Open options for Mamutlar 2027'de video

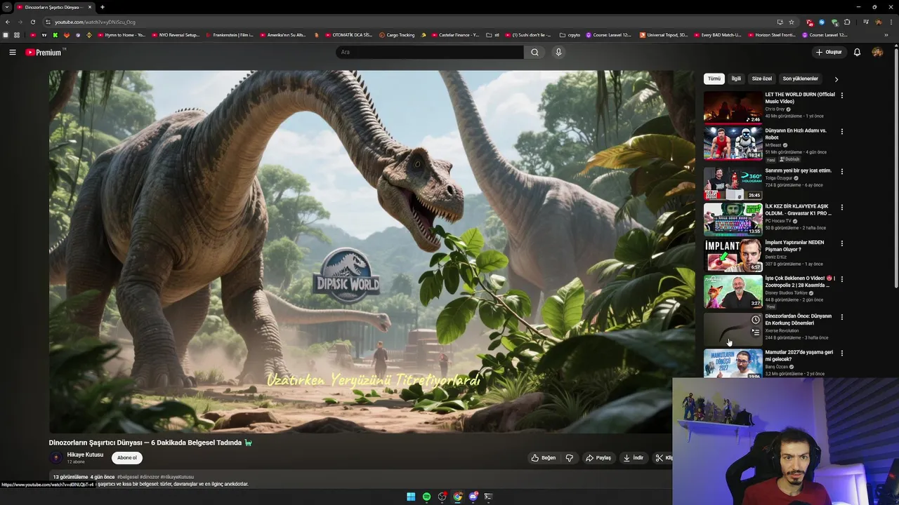coord(841,353)
